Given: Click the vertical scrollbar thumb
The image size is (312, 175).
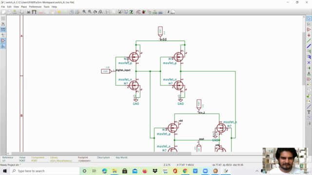Looking at the screenshot, I should pos(304,59).
